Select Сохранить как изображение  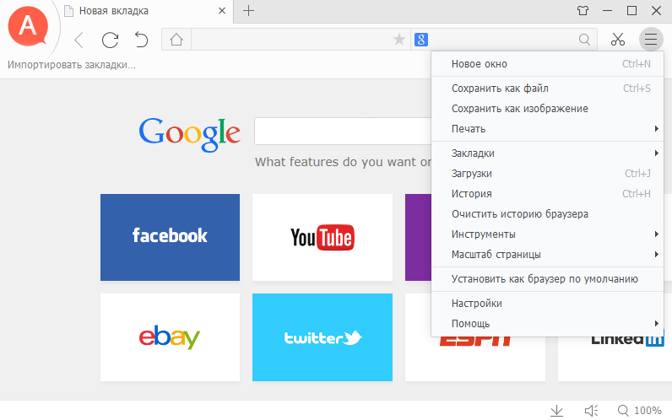point(547,109)
